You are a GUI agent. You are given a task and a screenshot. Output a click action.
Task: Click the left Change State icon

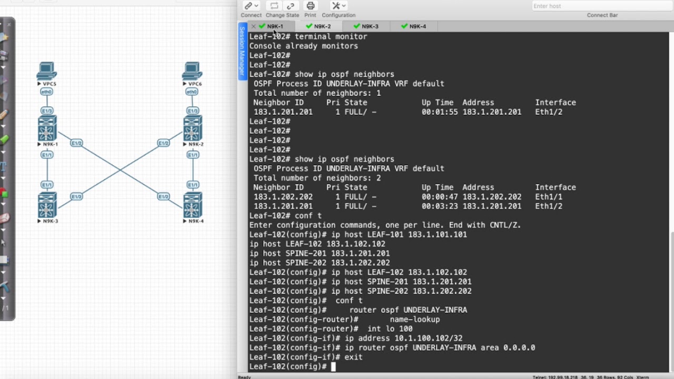[x=274, y=6]
